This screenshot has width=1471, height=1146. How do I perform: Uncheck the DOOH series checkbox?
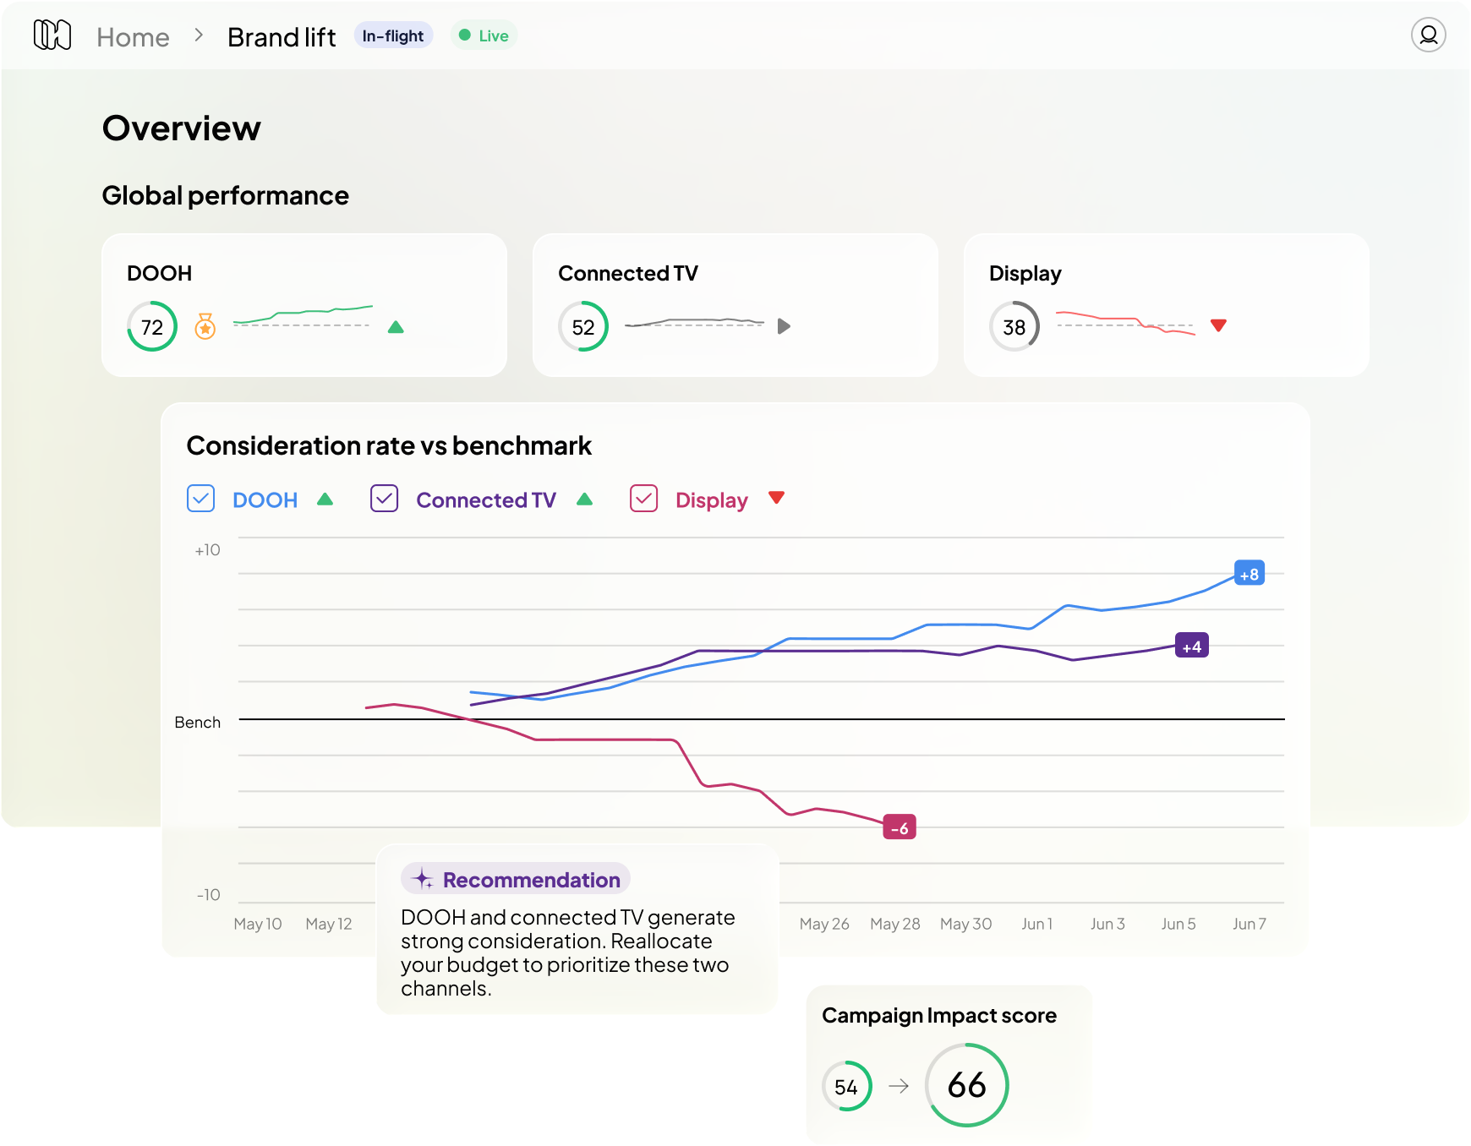click(x=200, y=499)
